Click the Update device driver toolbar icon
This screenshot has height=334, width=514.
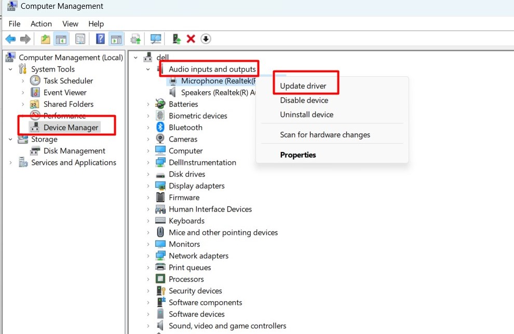pyautogui.click(x=177, y=39)
